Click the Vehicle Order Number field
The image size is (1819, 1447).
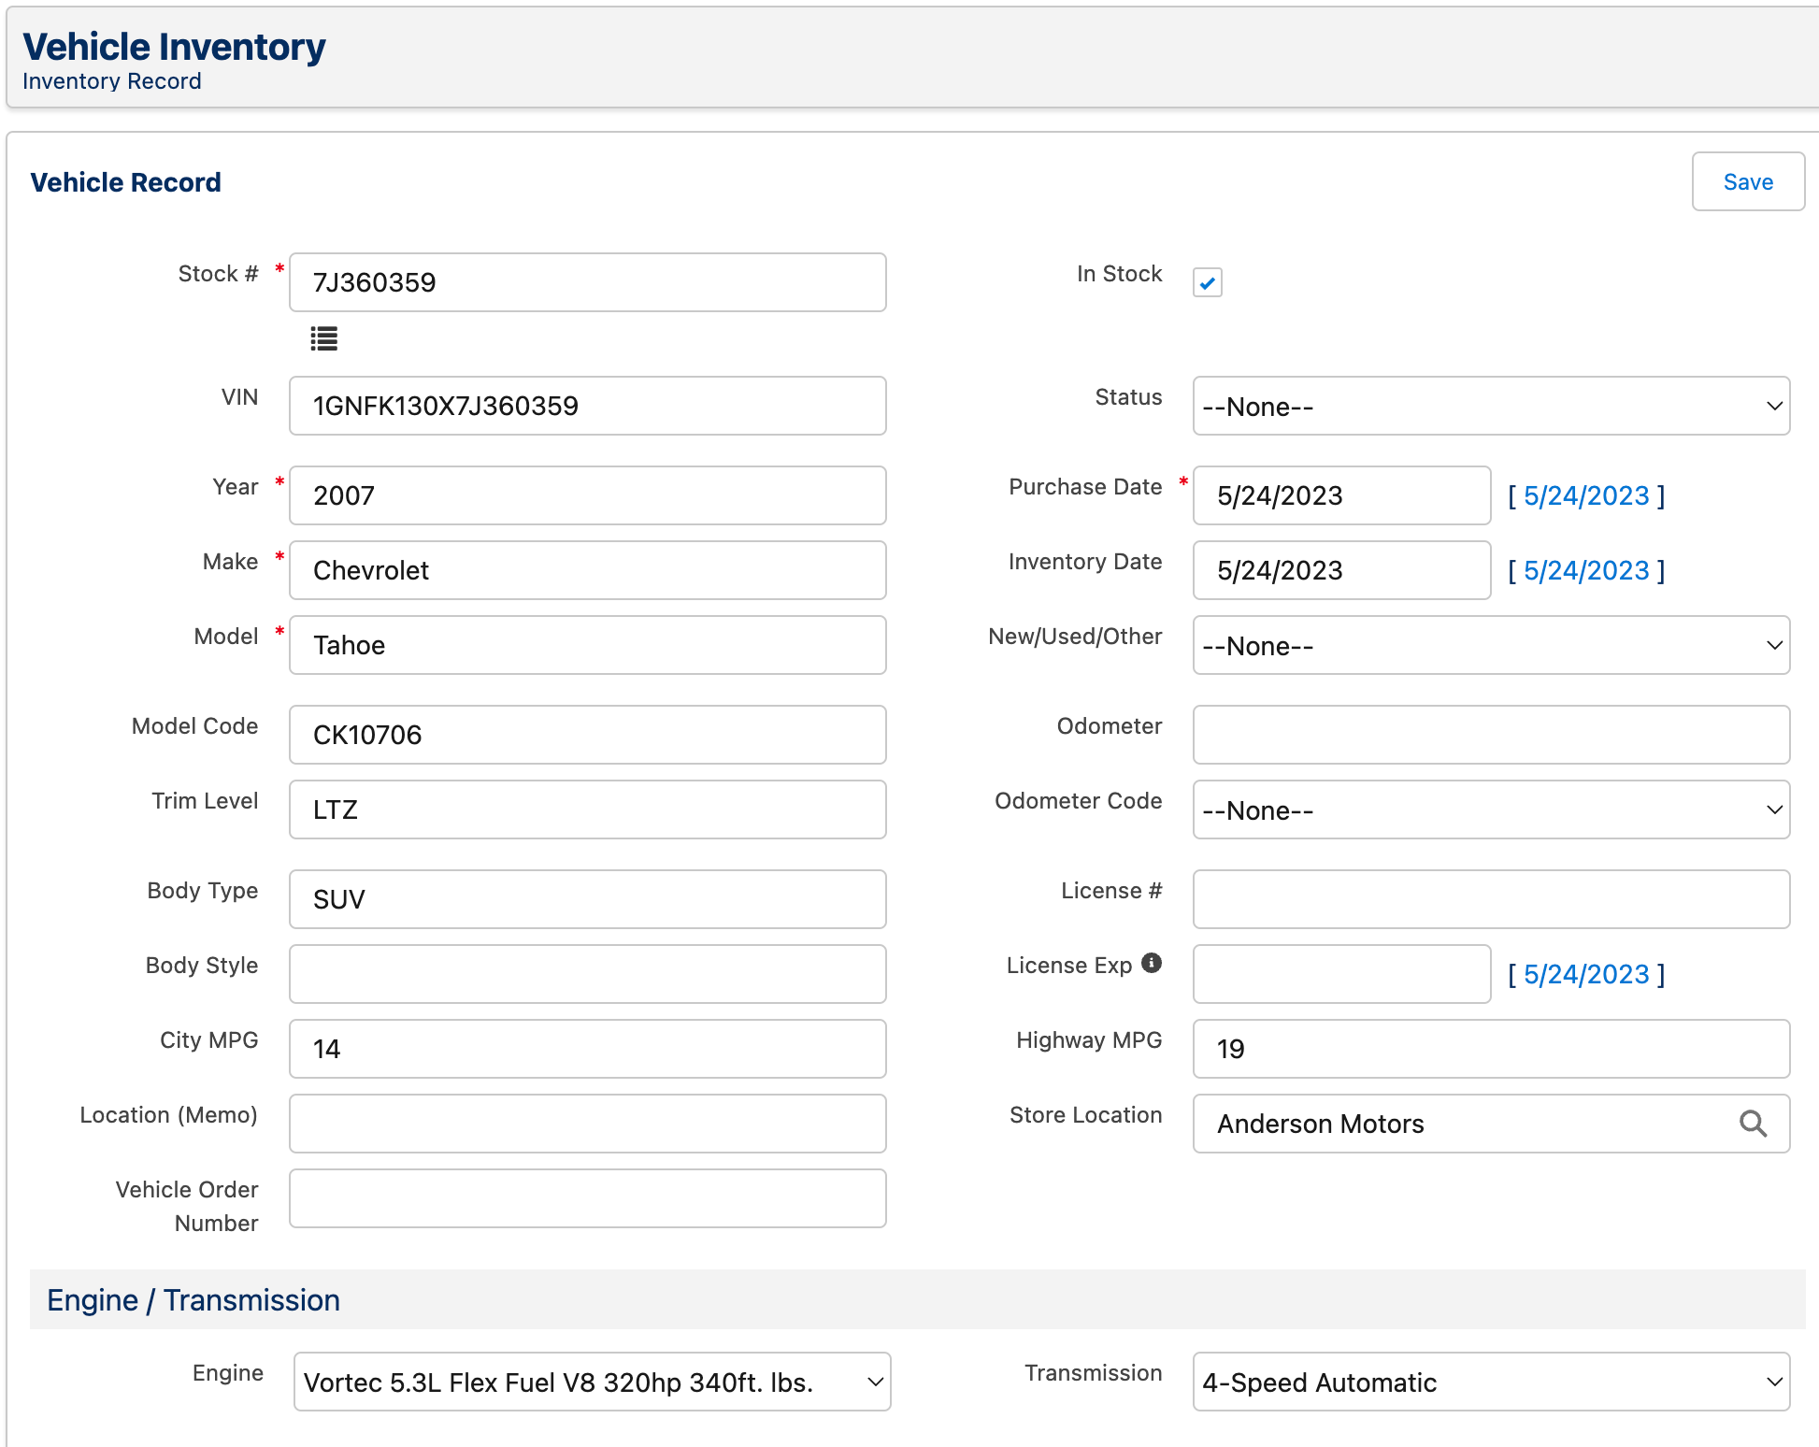588,1198
